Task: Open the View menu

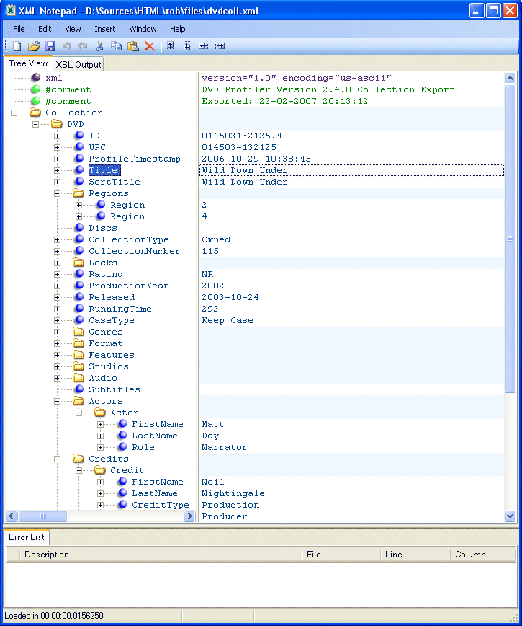Action: 73,29
